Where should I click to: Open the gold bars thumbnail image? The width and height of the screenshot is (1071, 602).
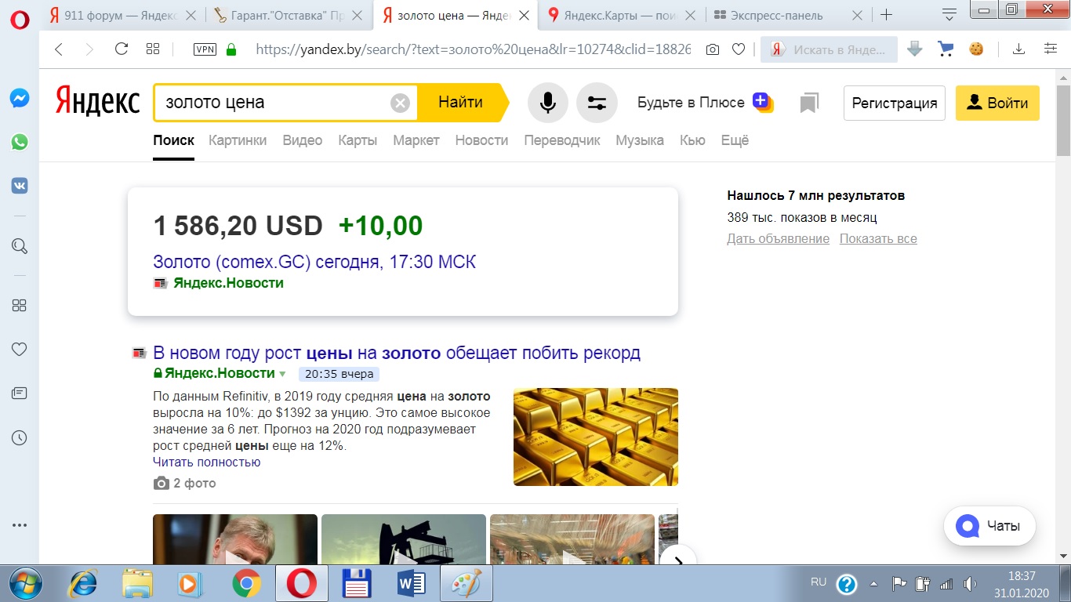click(596, 437)
